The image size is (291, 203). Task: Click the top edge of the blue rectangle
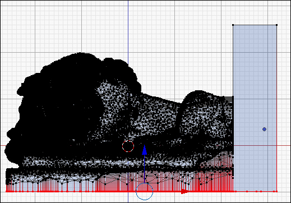255,25
